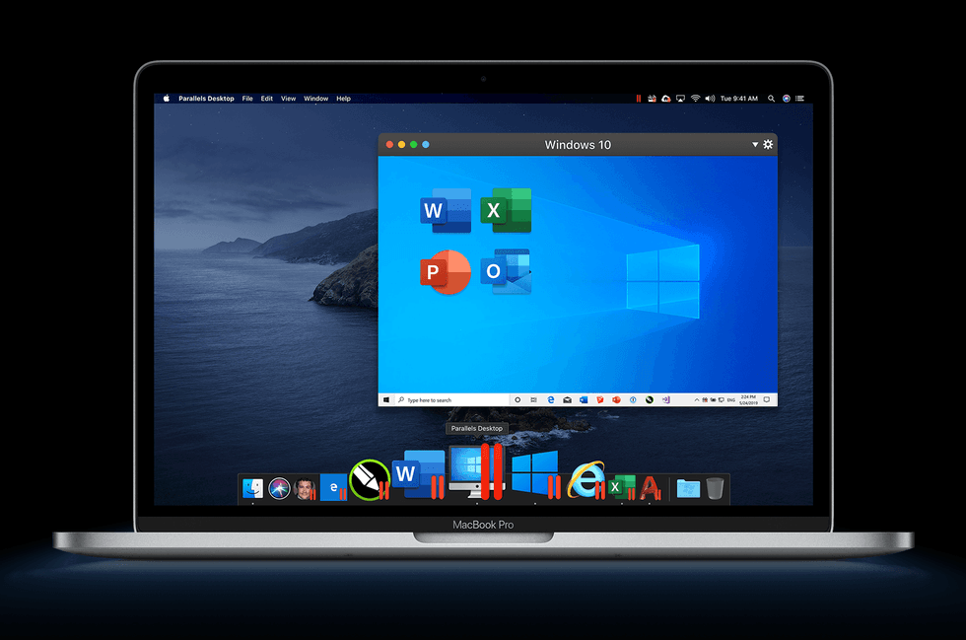The width and height of the screenshot is (966, 640).
Task: Open the View menu of Parallels Desktop
Action: (x=288, y=99)
